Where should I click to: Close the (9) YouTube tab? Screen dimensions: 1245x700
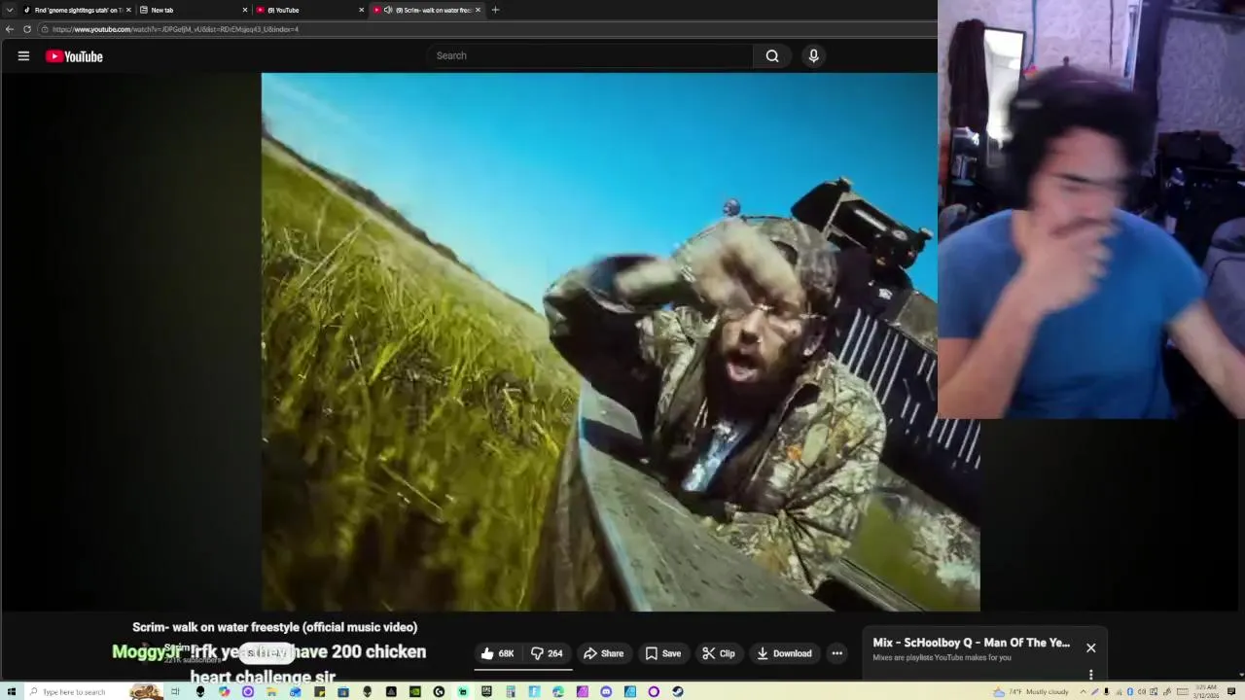click(362, 10)
